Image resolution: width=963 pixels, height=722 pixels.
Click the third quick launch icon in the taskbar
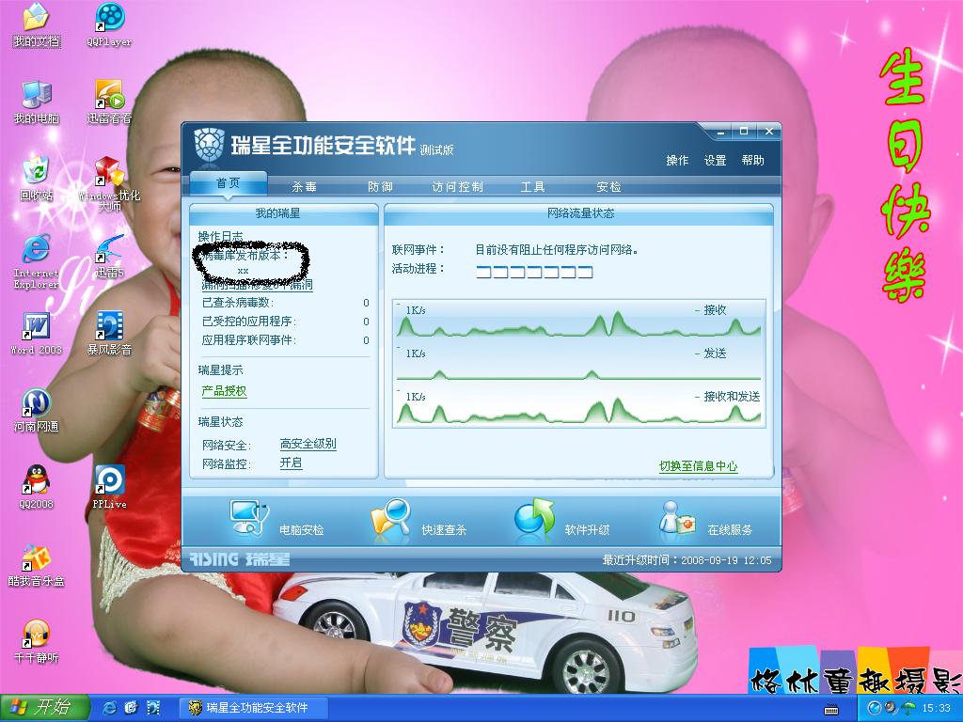coord(153,708)
